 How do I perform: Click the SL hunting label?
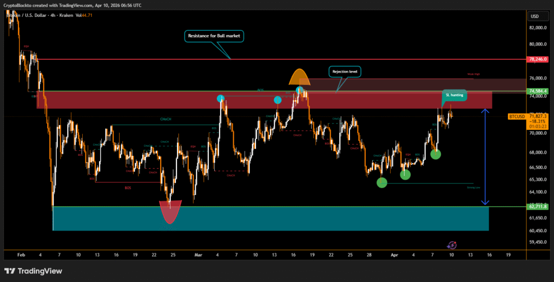coord(454,95)
